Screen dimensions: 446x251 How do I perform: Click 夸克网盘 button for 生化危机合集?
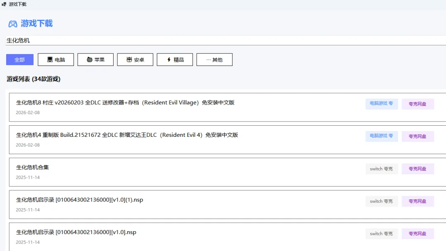pos(418,169)
